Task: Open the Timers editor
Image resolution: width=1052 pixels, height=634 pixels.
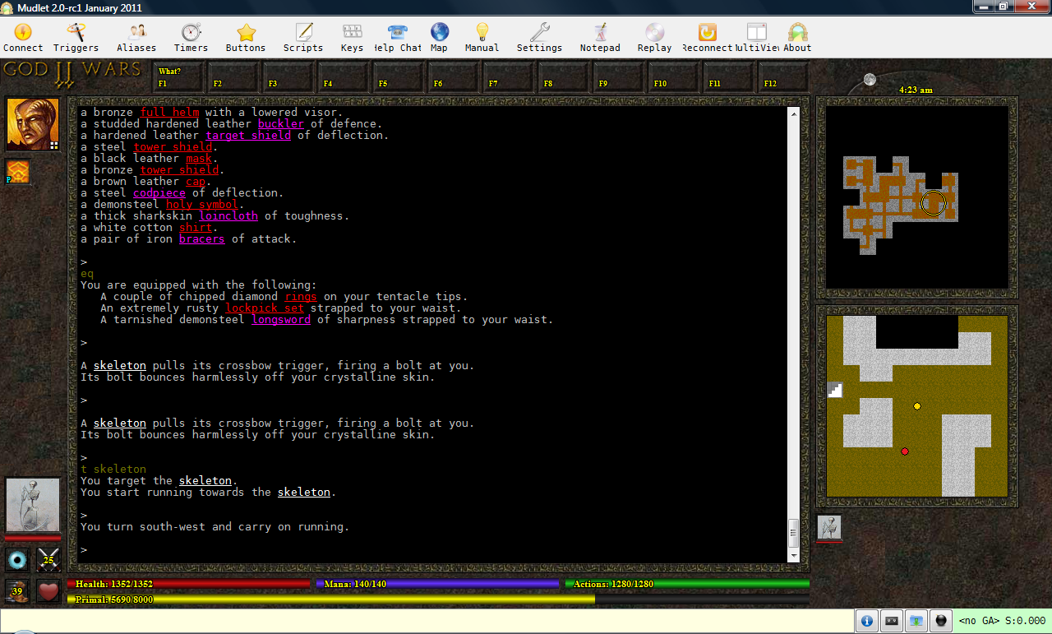Action: 191,37
